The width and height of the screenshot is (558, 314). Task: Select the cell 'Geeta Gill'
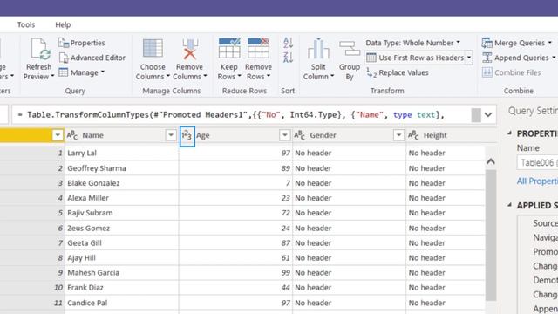point(122,243)
